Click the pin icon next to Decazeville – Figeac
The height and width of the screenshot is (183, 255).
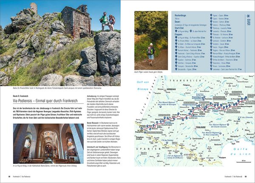176,69
